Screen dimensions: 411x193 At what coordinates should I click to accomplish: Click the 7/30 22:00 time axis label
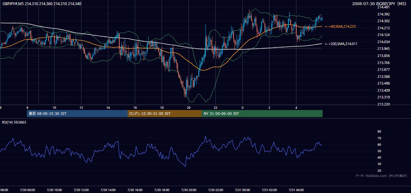(215, 190)
